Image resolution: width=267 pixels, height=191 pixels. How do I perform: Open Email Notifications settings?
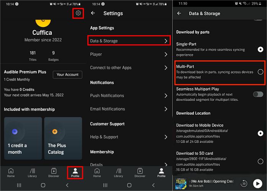129,109
